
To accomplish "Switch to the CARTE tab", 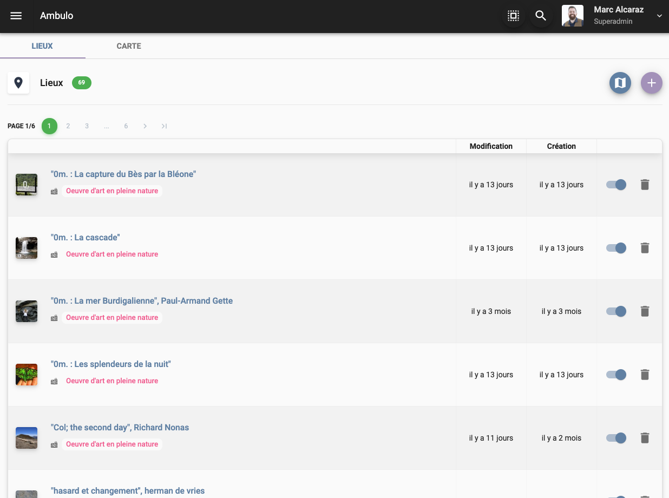I will (x=129, y=46).
